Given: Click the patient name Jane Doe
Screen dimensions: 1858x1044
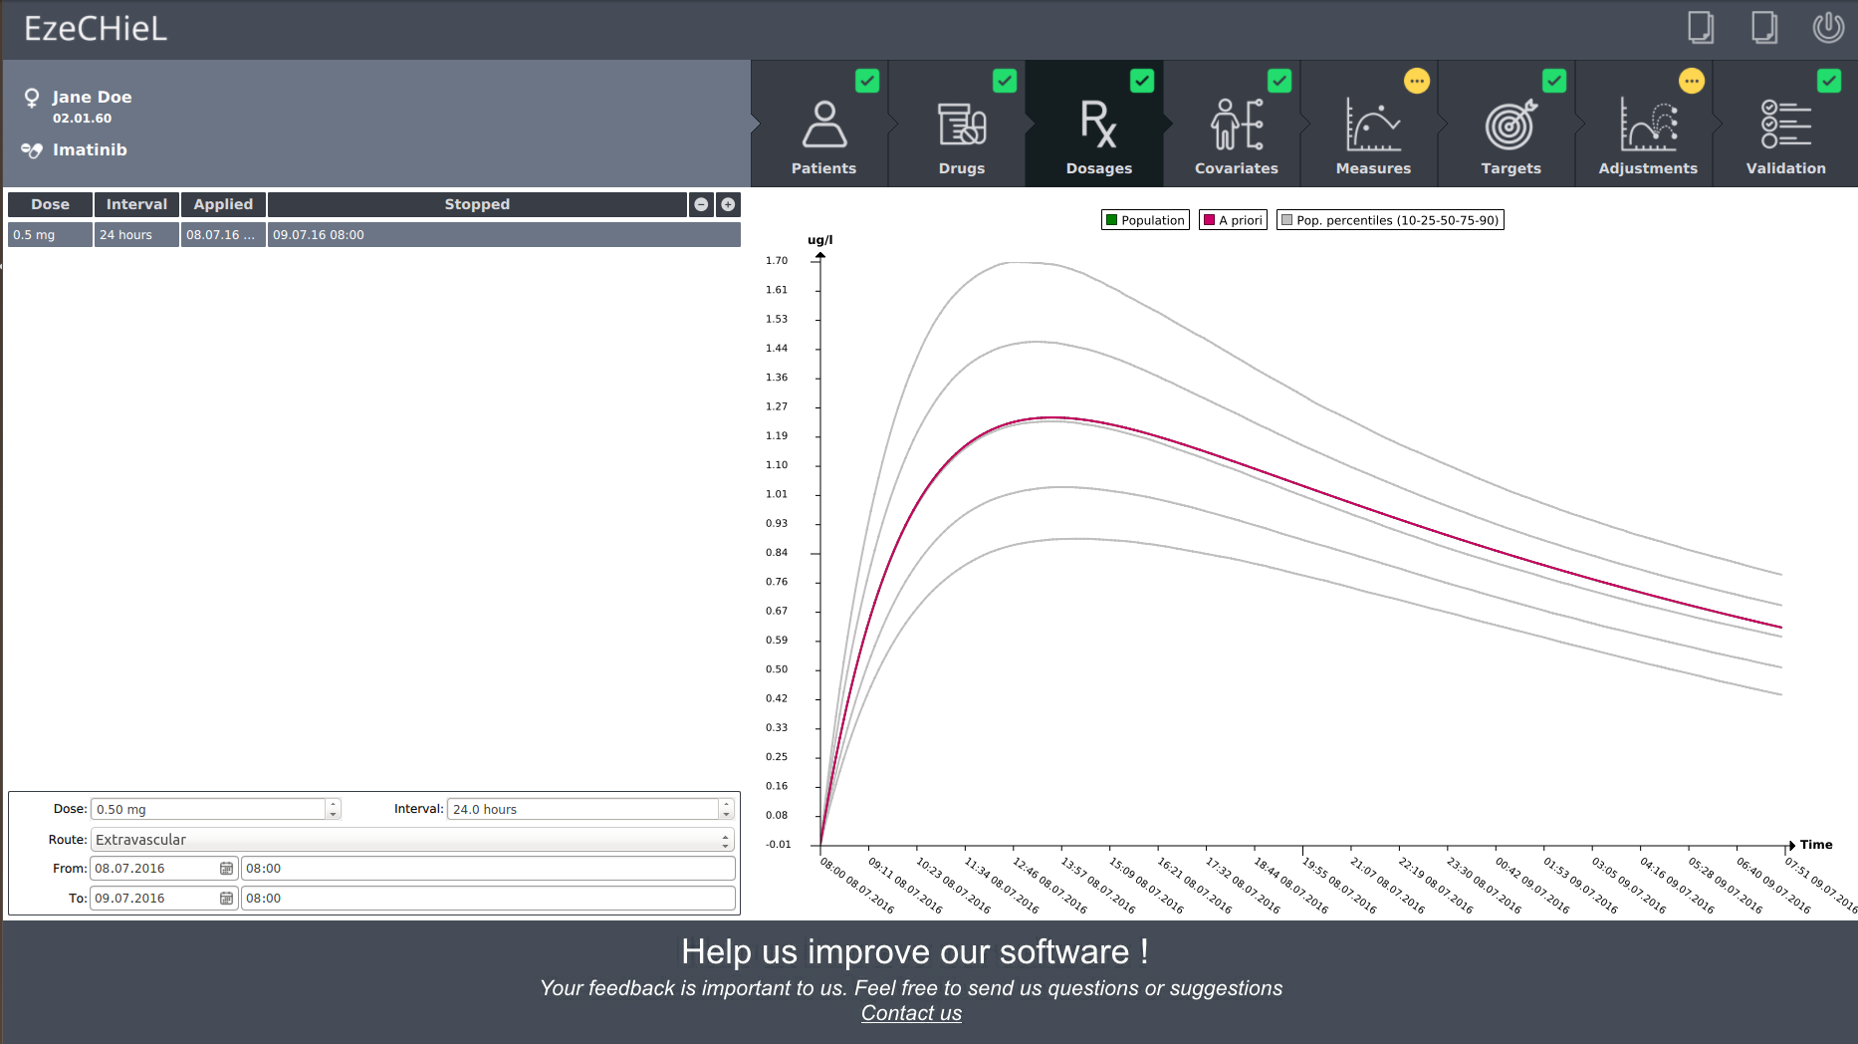Looking at the screenshot, I should [92, 98].
